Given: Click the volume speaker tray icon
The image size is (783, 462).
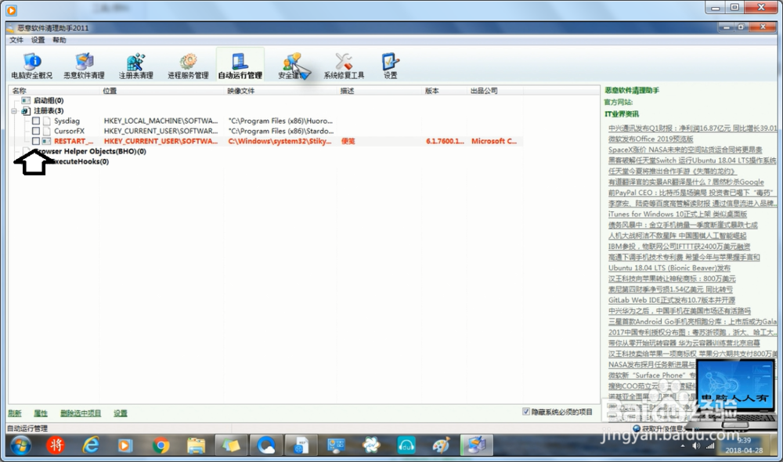Looking at the screenshot, I should [x=696, y=446].
